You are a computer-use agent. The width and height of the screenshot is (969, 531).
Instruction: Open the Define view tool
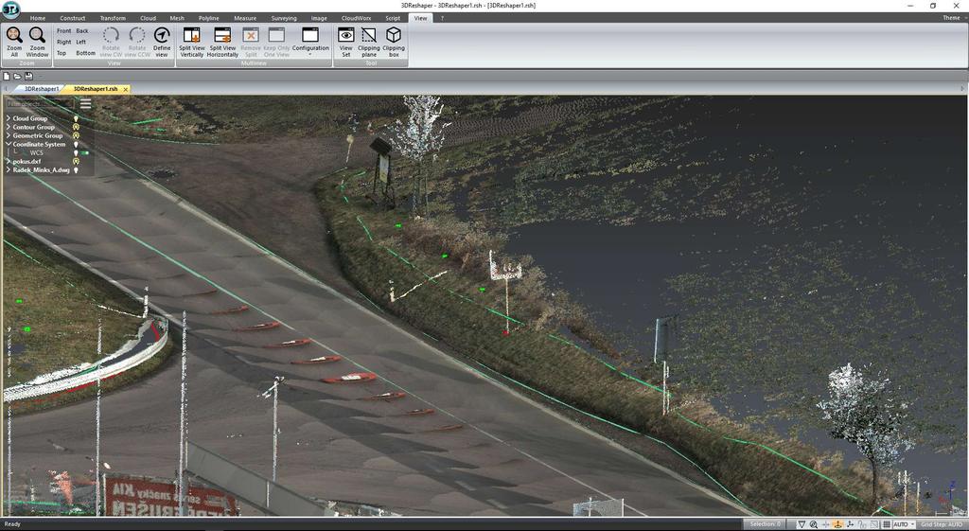pos(162,42)
